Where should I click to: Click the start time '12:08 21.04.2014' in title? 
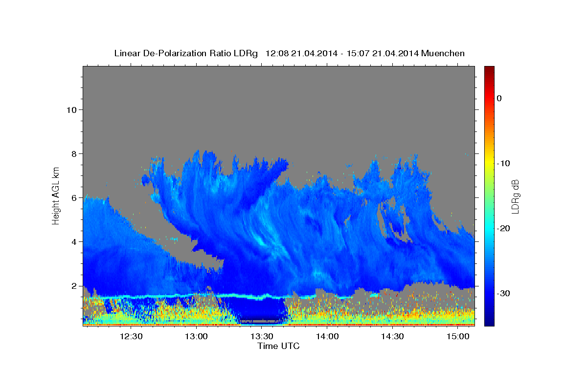pyautogui.click(x=301, y=53)
